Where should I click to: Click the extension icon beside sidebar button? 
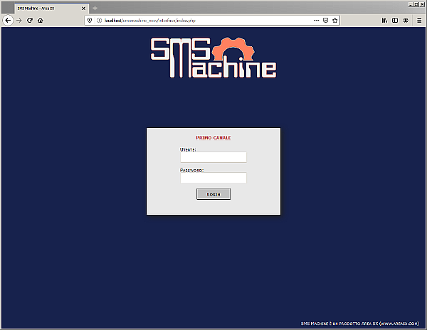pyautogui.click(x=406, y=21)
